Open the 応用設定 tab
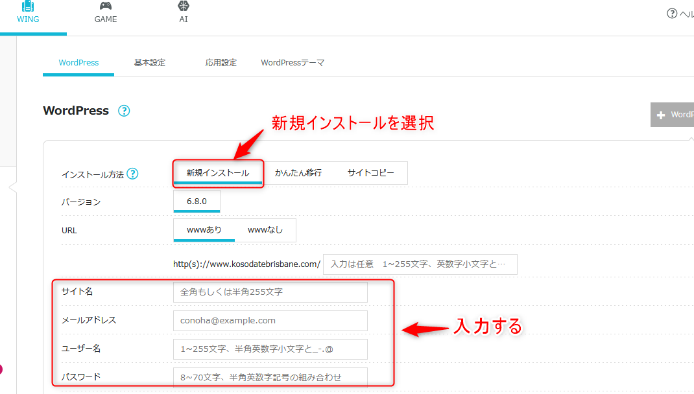The height and width of the screenshot is (394, 694). [221, 63]
